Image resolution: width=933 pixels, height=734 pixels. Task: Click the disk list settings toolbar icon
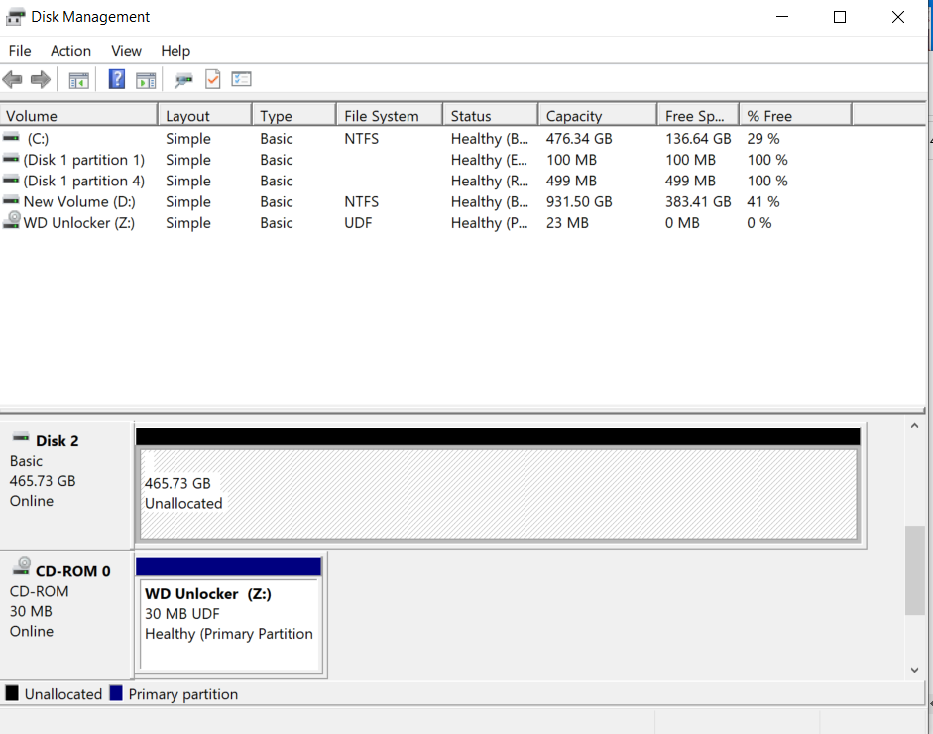(x=242, y=79)
